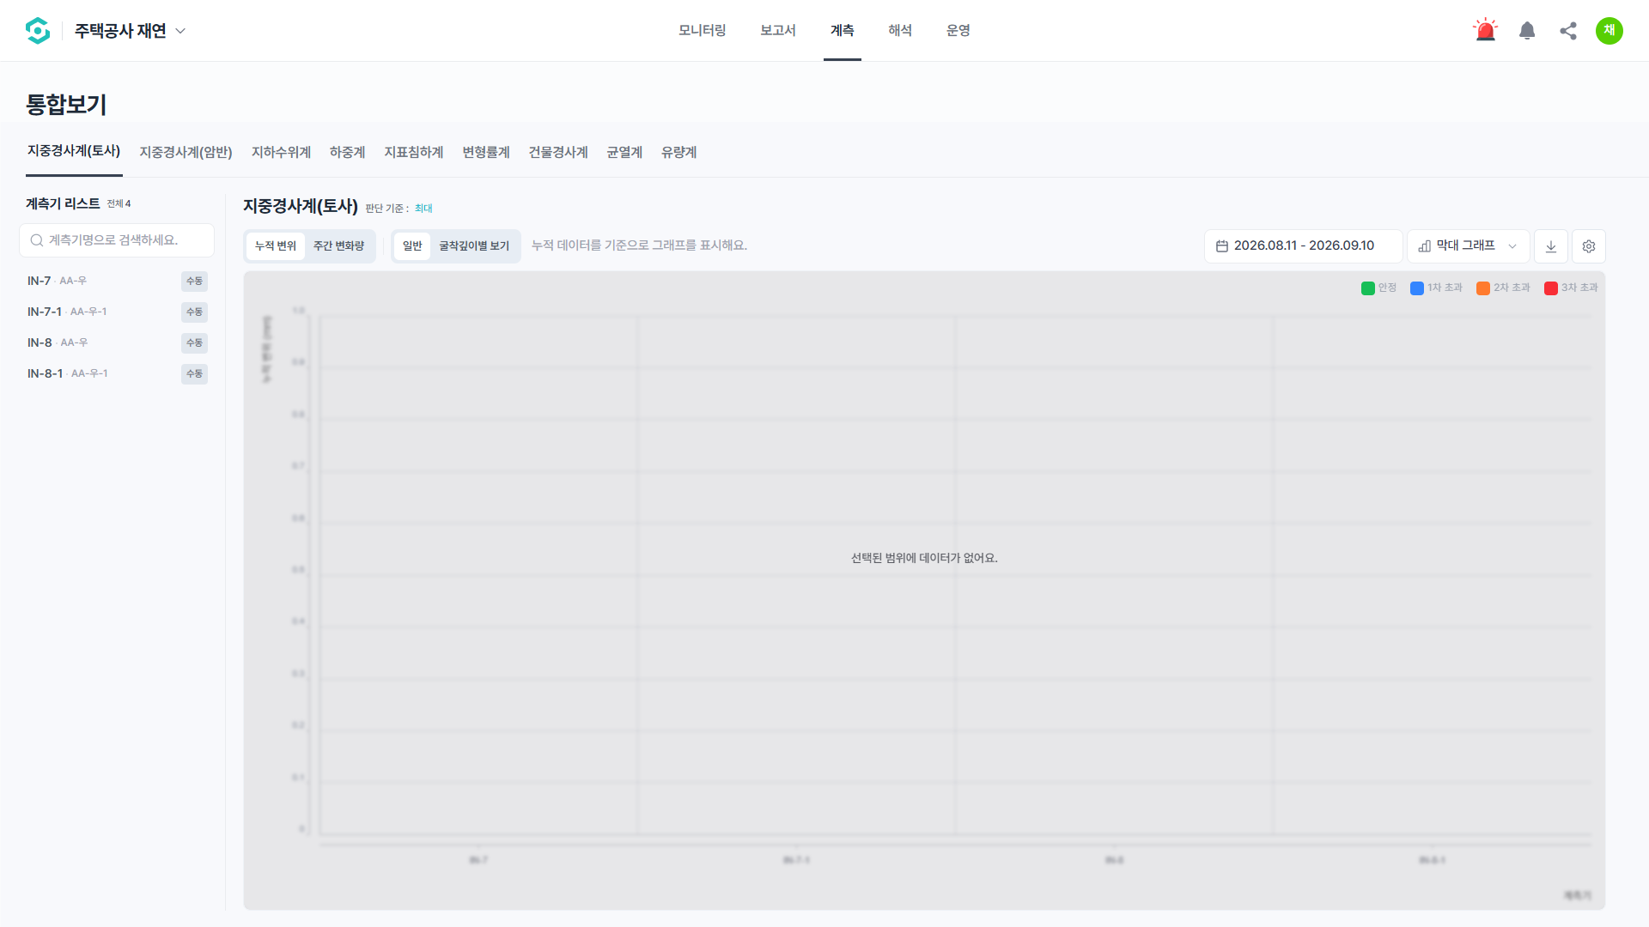The image size is (1649, 927).
Task: Switch to 굴착깊이별 보기 toggle
Action: [x=474, y=246]
